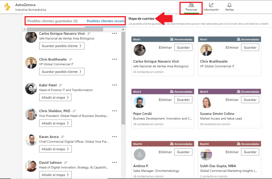The image size is (272, 179).
Task: Open more options for Carlos Enrique Navarro Vivó
Action: (x=114, y=33)
